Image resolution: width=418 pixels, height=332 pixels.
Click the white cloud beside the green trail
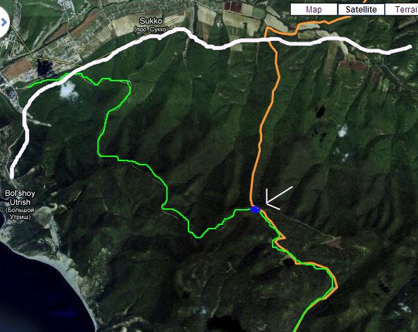tap(69, 89)
